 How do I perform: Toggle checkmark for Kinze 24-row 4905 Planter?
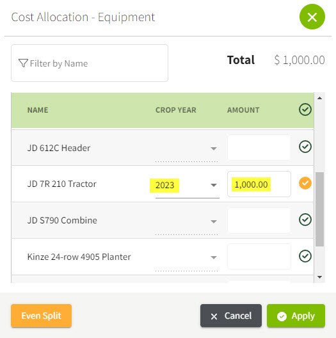[305, 256]
